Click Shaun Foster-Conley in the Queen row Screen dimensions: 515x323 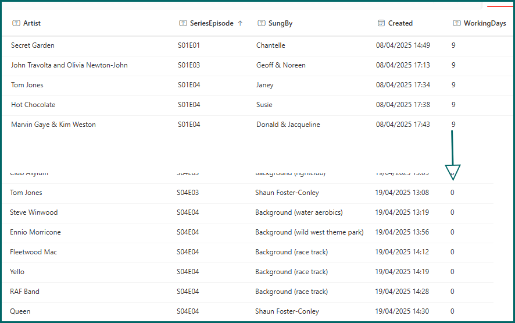click(x=287, y=311)
